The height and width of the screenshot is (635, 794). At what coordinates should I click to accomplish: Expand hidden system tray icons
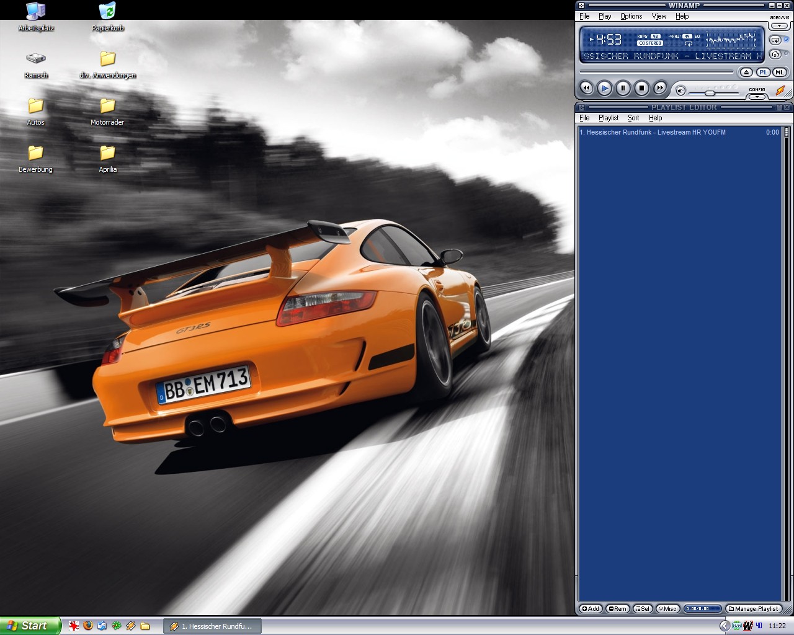click(x=725, y=626)
